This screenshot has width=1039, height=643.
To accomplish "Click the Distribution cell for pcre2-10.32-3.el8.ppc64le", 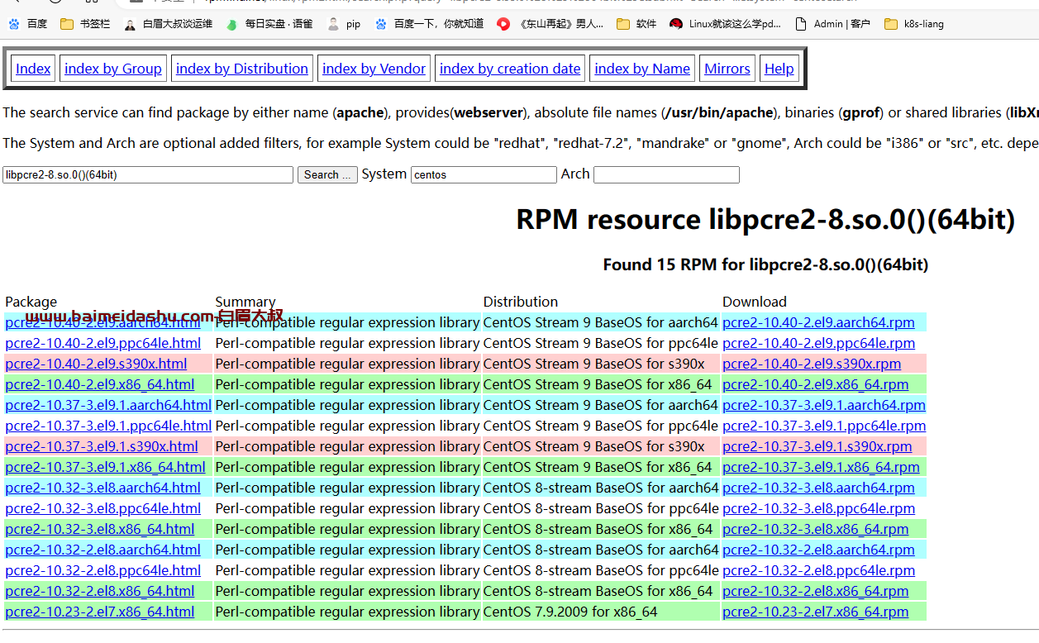I will tap(601, 508).
